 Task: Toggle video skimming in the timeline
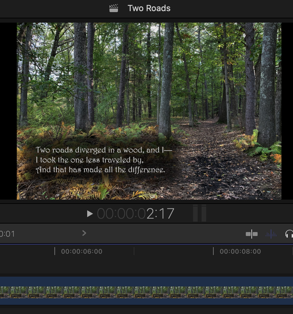[x=251, y=234]
